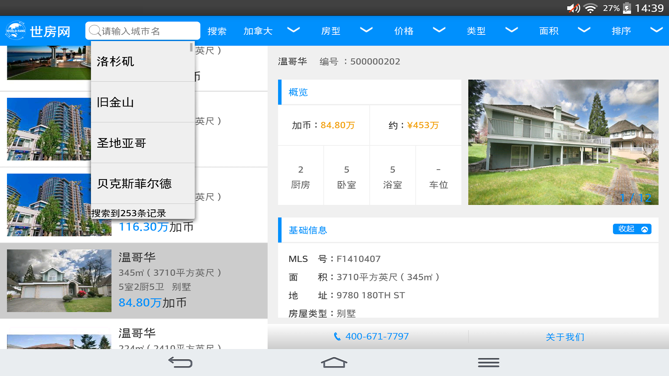Screen dimensions: 669x376
Task: Expand the chevron next to 房型
Action: 366,30
